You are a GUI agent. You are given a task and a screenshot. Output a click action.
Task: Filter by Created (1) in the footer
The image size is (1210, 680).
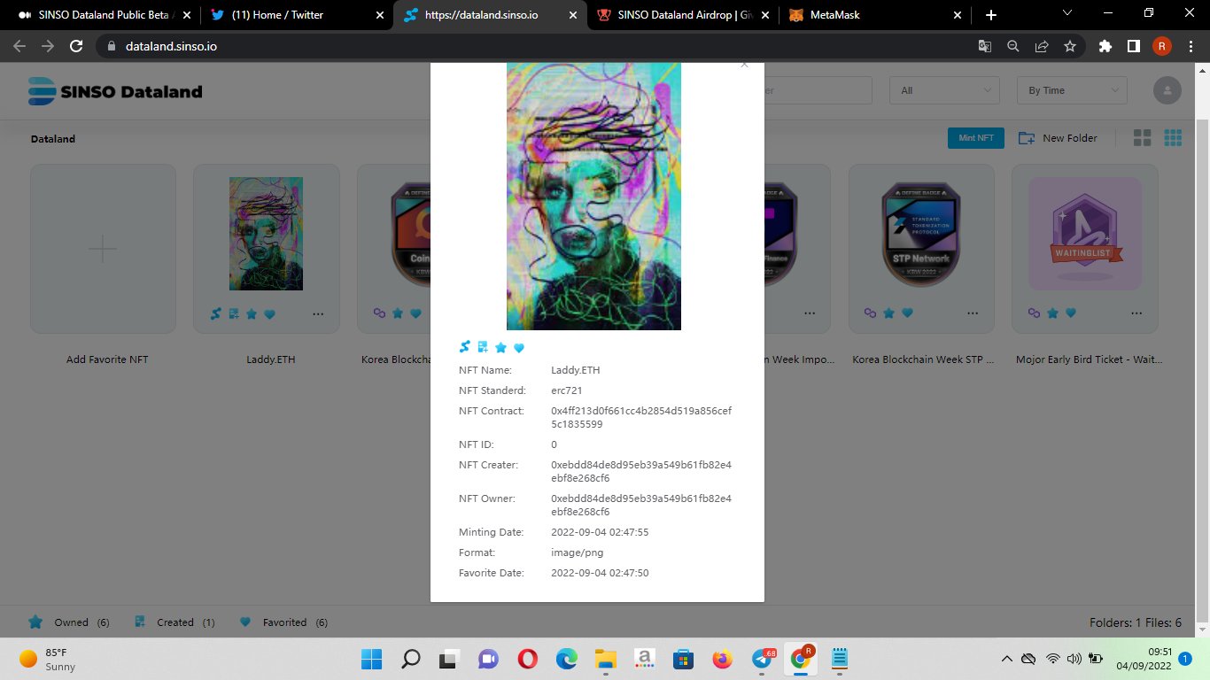click(x=175, y=622)
